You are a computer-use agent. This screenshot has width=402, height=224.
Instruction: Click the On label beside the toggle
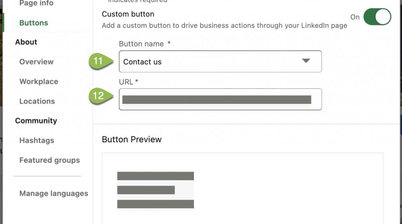pyautogui.click(x=355, y=17)
